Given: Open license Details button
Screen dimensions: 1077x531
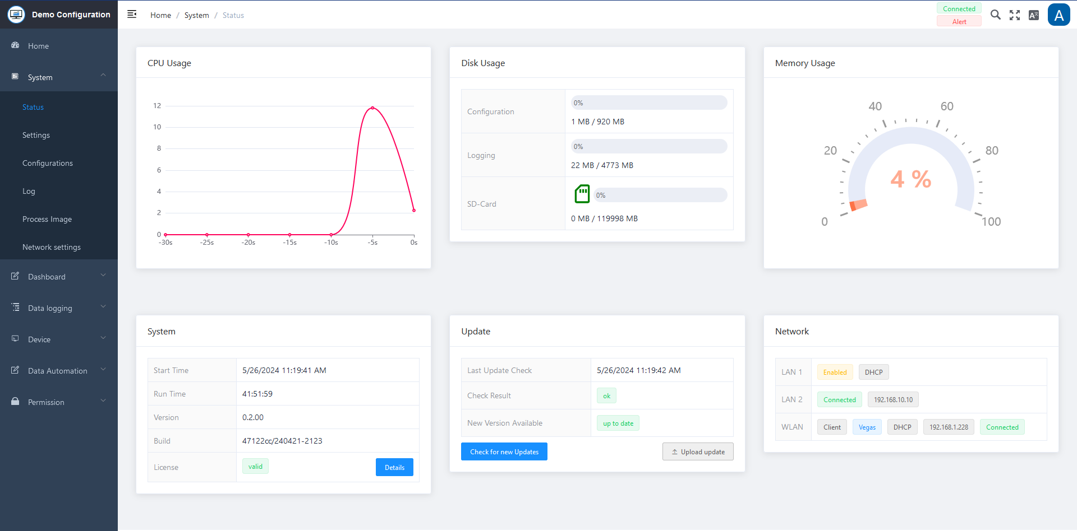Looking at the screenshot, I should point(394,467).
